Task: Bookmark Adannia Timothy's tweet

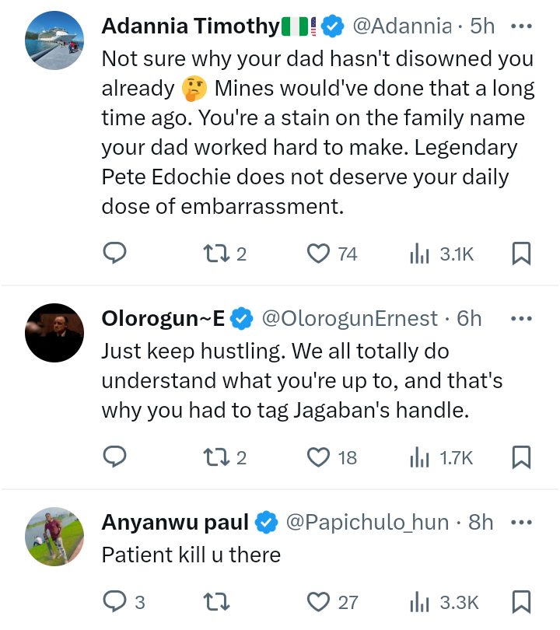Action: point(521,253)
